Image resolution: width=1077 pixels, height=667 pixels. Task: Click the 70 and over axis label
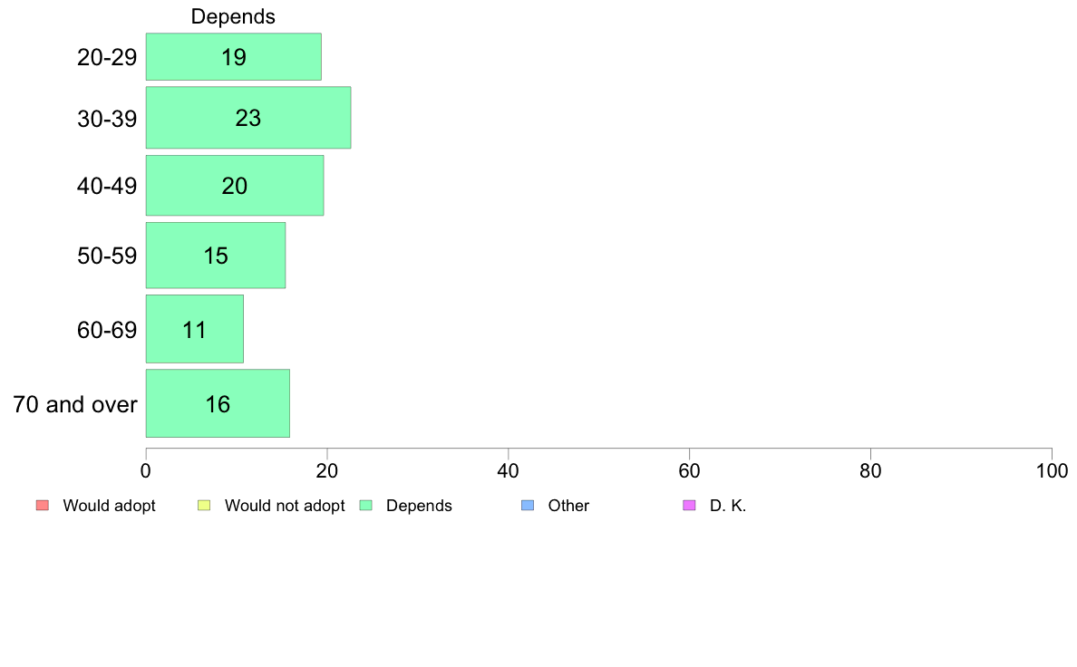75,404
